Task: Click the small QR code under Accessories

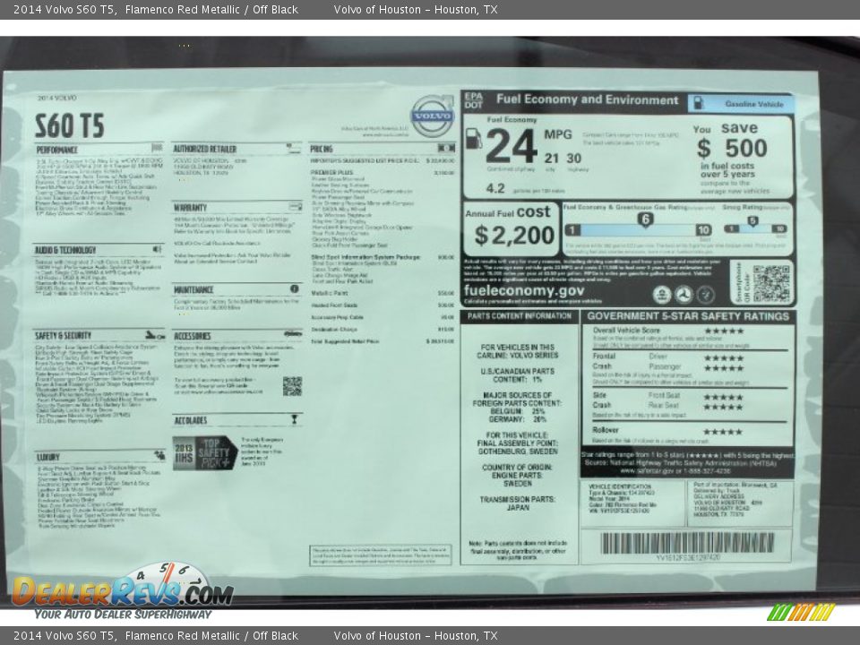Action: (292, 386)
